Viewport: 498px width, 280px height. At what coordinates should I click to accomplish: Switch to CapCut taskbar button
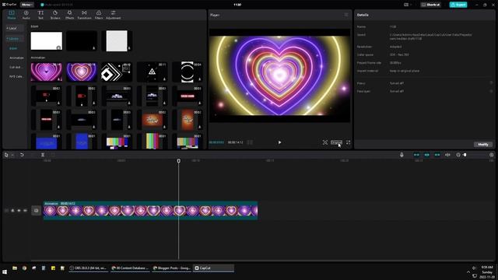pyautogui.click(x=213, y=268)
